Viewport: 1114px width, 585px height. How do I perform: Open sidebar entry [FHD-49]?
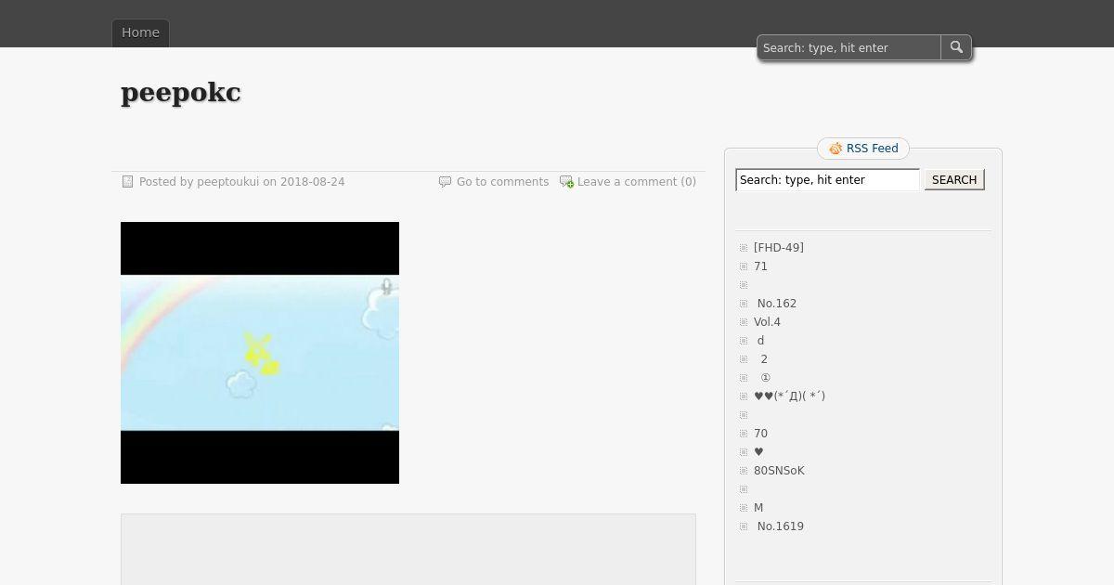click(x=779, y=248)
